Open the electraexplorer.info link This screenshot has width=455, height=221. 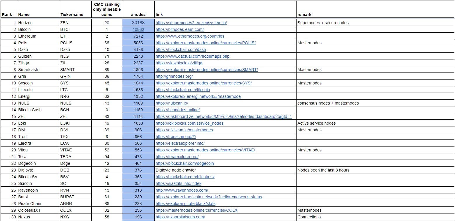pyautogui.click(x=180, y=143)
